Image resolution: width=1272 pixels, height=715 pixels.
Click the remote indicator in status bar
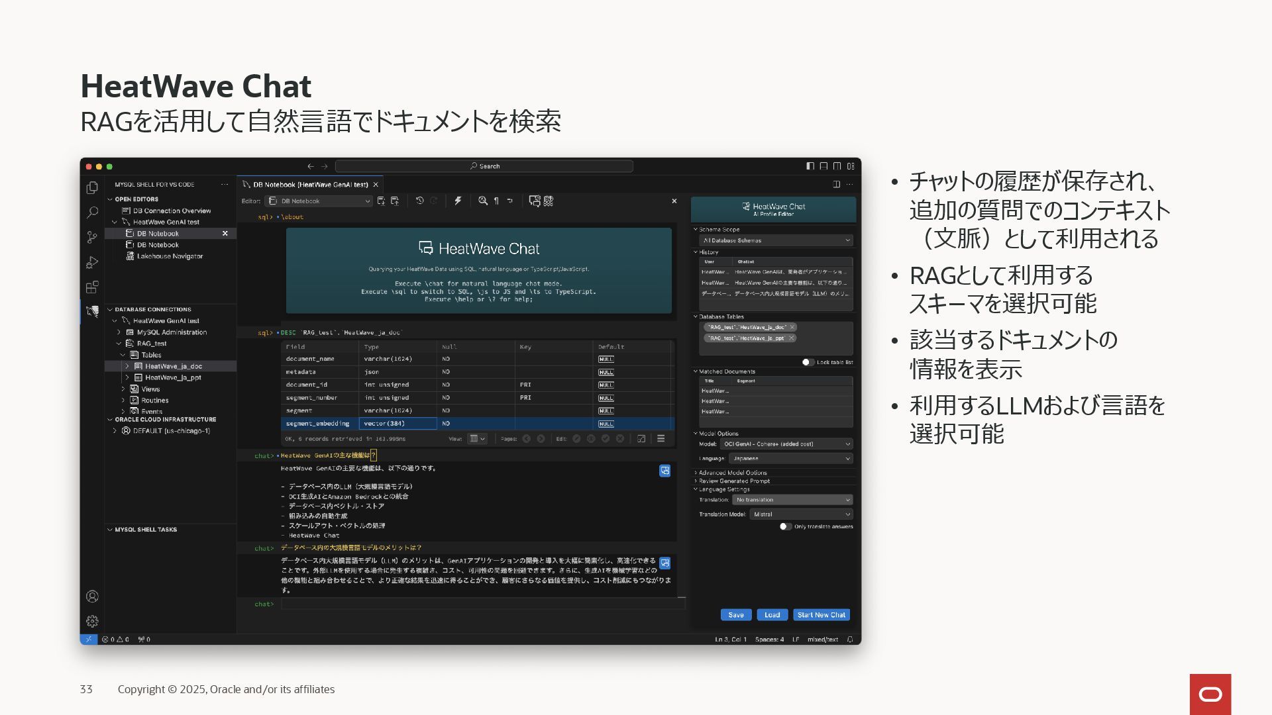point(89,640)
